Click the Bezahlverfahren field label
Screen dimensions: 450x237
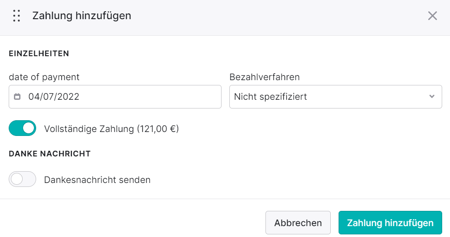tap(264, 77)
